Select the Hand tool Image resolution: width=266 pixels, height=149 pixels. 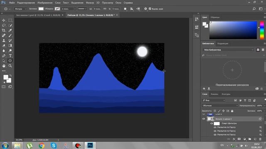4,66
